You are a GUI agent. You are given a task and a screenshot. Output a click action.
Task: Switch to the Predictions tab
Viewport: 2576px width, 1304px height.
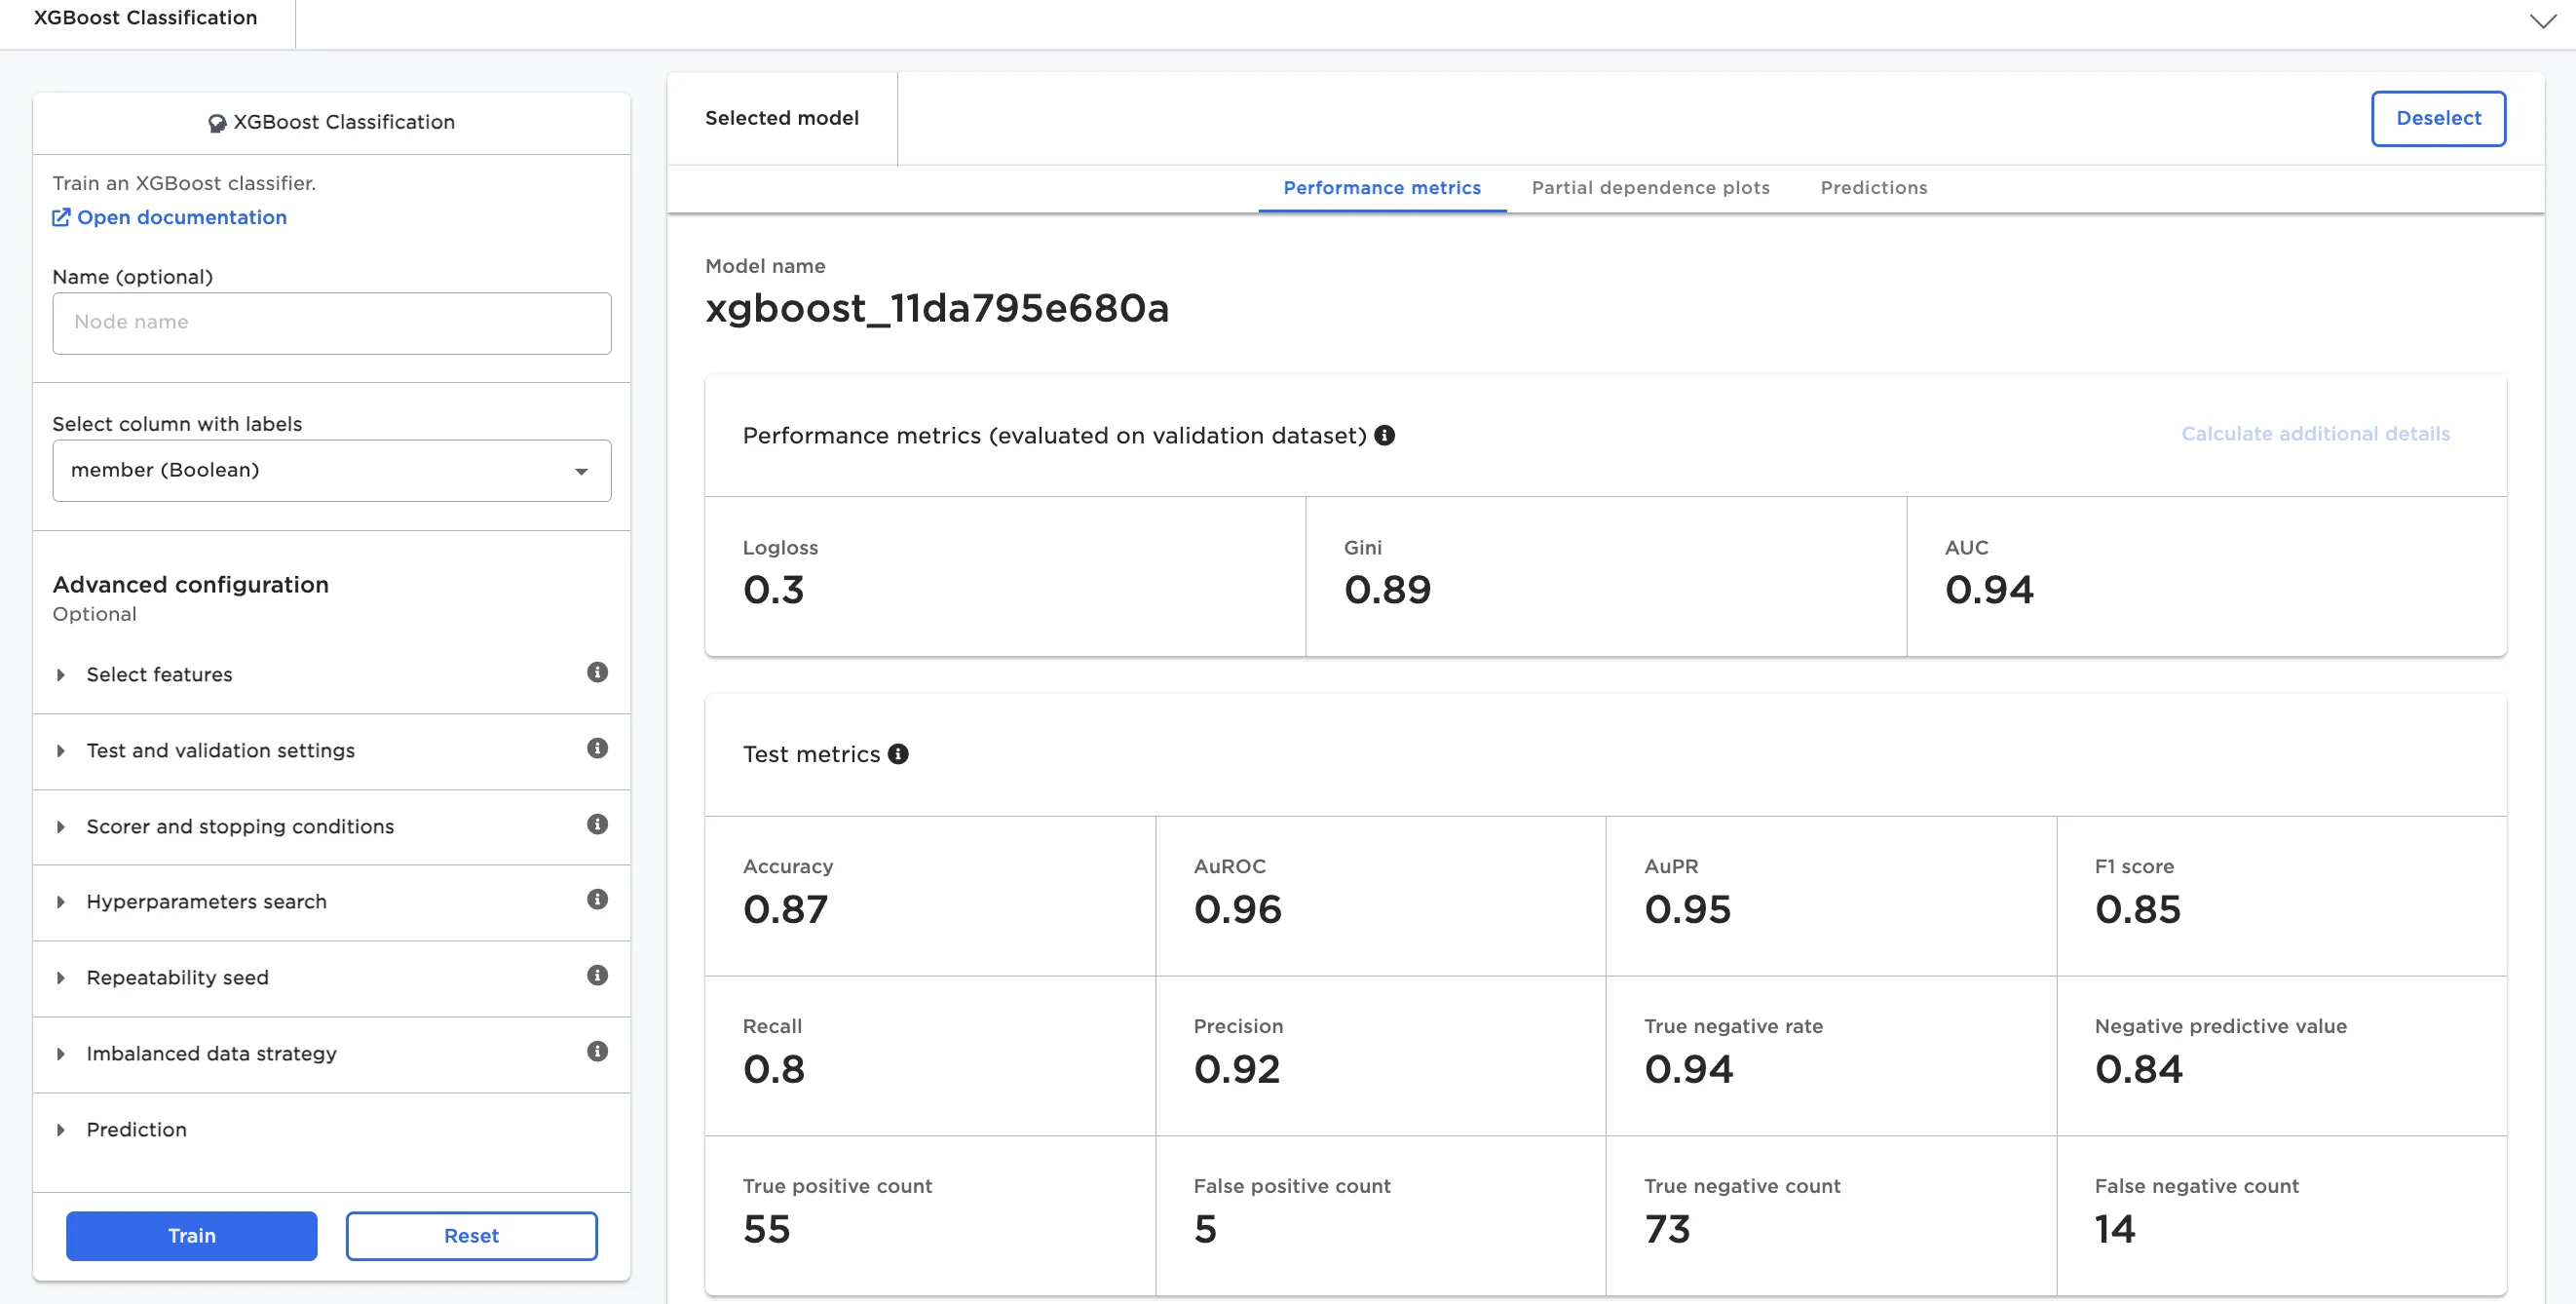click(1873, 188)
